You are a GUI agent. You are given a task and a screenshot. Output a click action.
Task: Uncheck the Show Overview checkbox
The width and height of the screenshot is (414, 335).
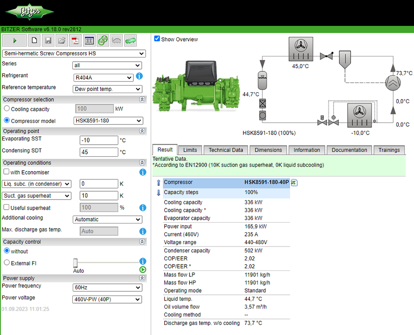157,39
